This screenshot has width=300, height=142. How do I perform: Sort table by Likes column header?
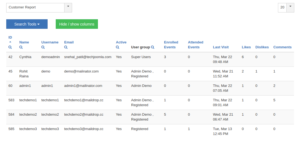point(246,47)
